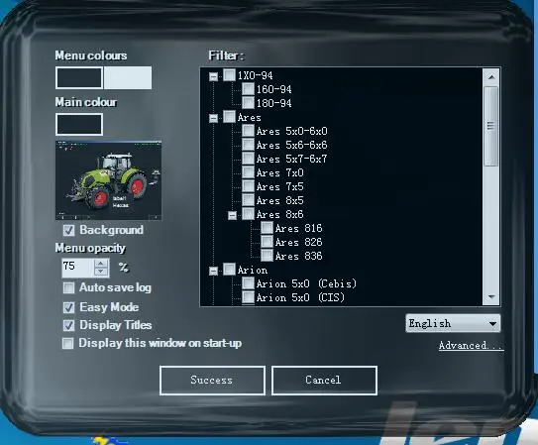This screenshot has height=445, width=538.
Task: Check the Ares 836 box
Action: click(x=267, y=256)
